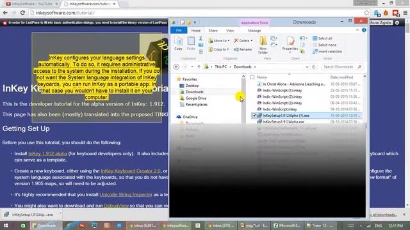
Task: Open recent locations dropdown arrow
Action: click(x=192, y=66)
